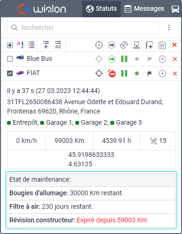Switch to the Statuts tab
The image size is (182, 234).
[102, 9]
